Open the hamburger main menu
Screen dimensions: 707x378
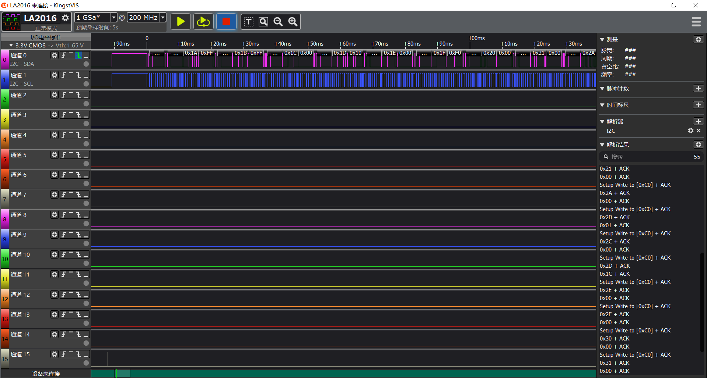(x=696, y=22)
